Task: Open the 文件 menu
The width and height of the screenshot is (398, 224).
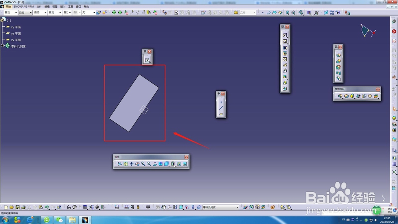Action: [39, 7]
